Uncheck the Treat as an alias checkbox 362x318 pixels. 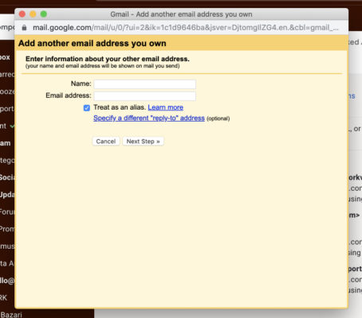(x=87, y=108)
